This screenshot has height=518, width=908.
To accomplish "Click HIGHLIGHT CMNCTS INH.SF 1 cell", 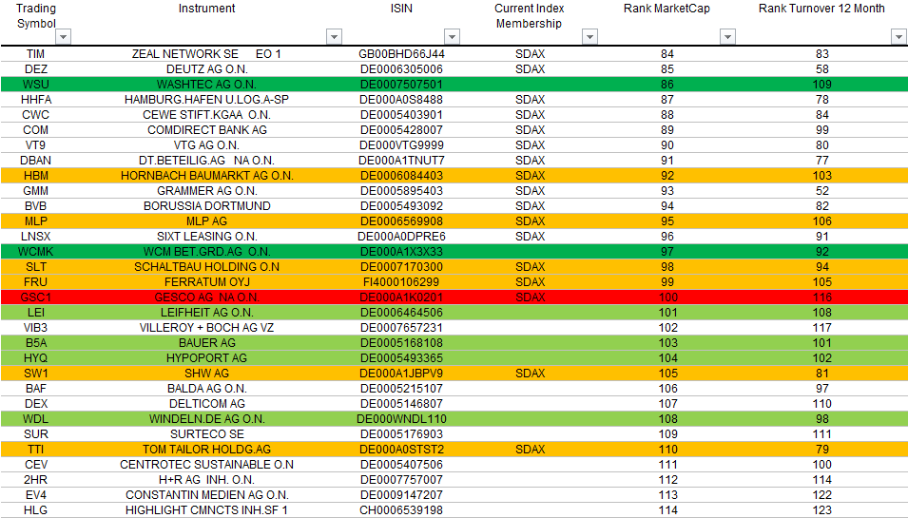I will click(206, 509).
